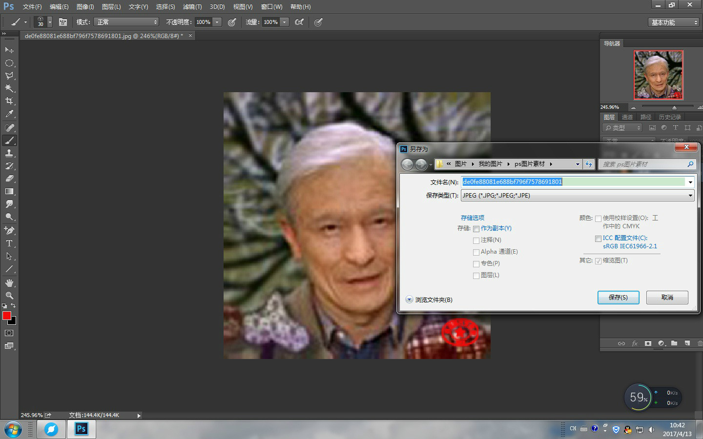
Task: Click the 保存(S) button
Action: (x=619, y=298)
